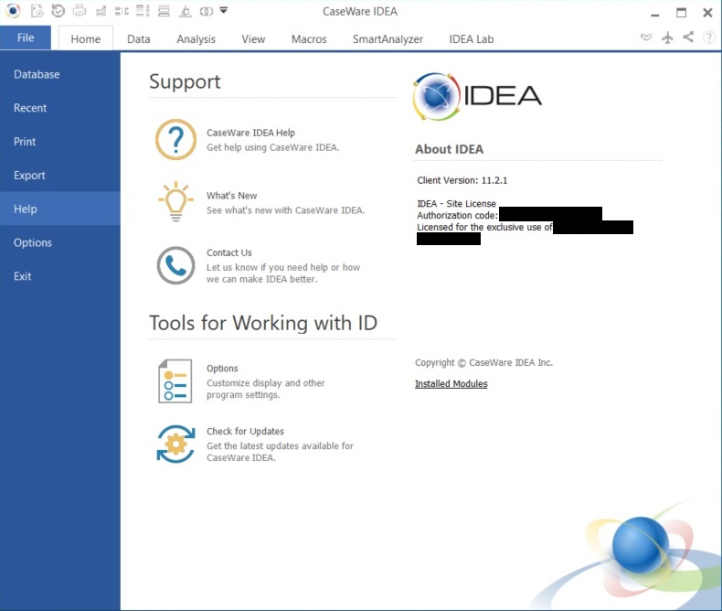Click the question mark help icon top right
722x611 pixels.
709,38
